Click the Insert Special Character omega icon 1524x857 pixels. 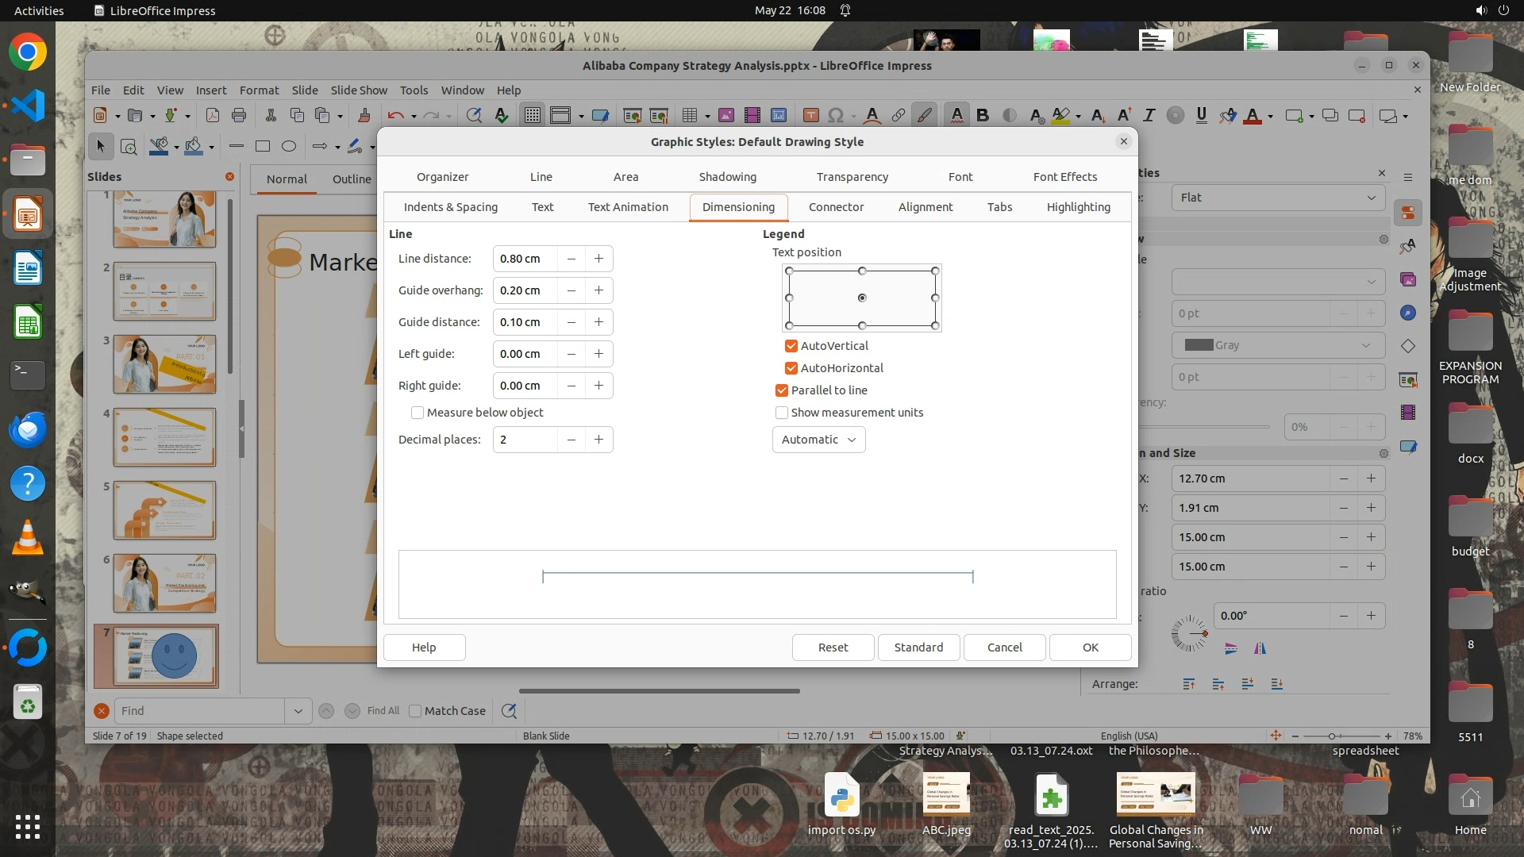pyautogui.click(x=835, y=116)
